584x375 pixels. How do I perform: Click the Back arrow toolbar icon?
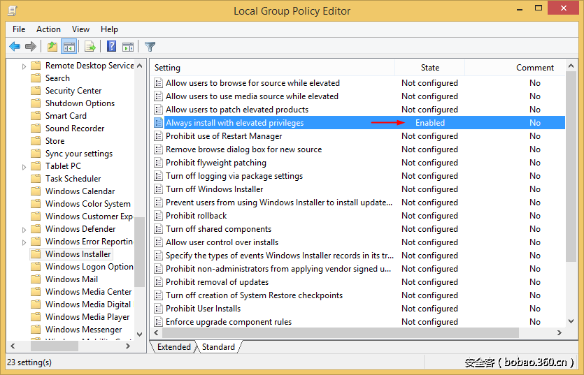(x=15, y=47)
